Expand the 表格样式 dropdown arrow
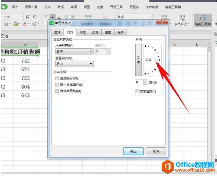The width and height of the screenshot is (217, 176). (x=188, y=24)
